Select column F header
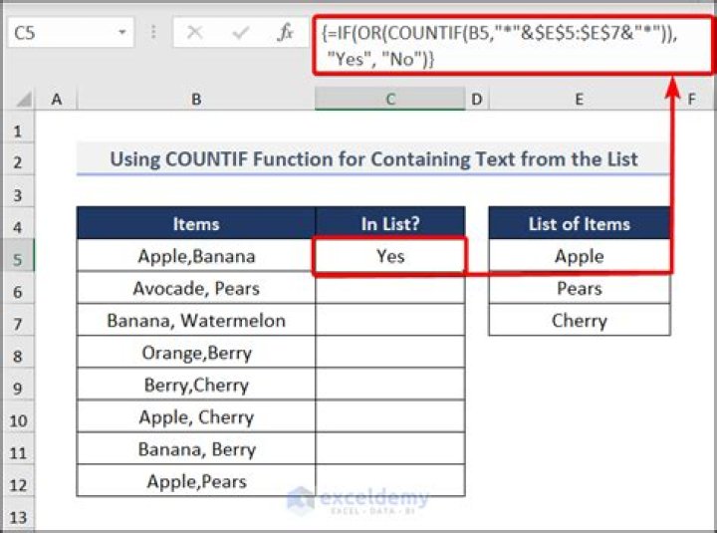The width and height of the screenshot is (717, 533). coord(692,99)
